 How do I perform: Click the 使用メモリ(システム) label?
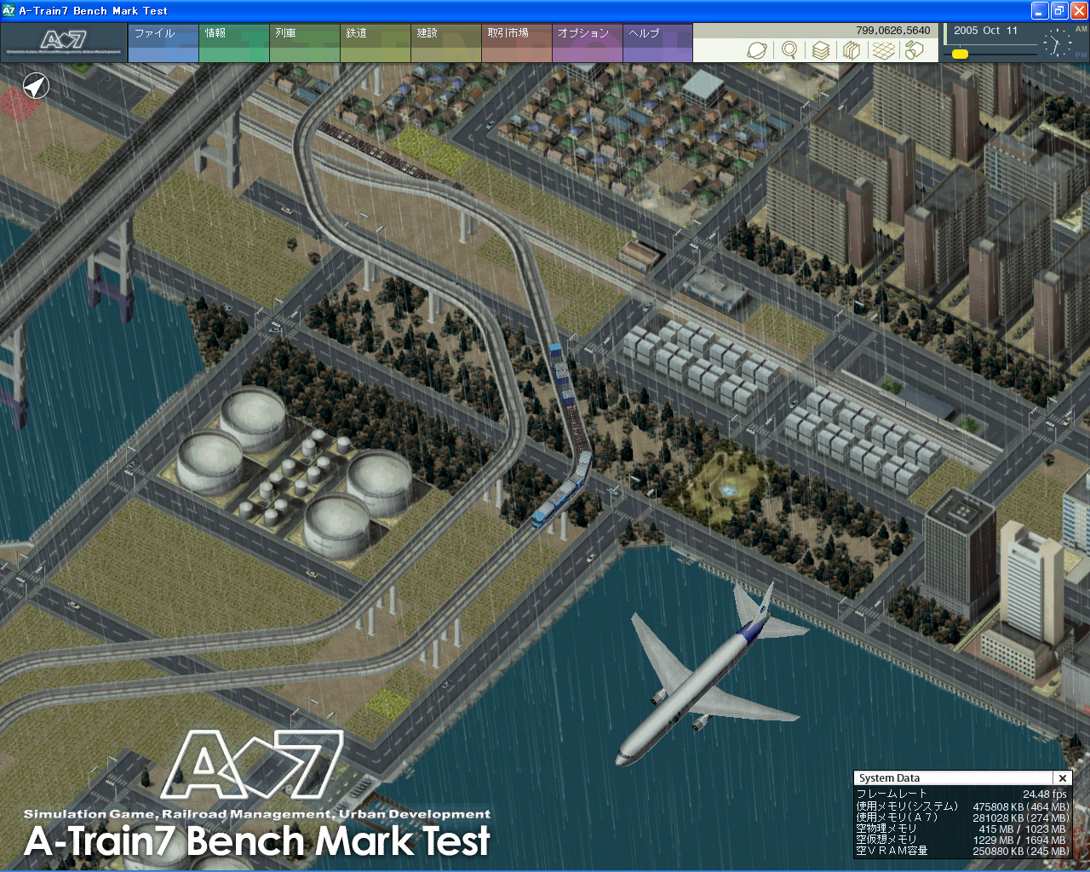(907, 806)
